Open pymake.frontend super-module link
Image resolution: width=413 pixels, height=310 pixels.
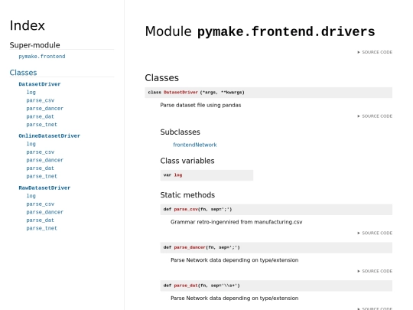[x=42, y=57]
